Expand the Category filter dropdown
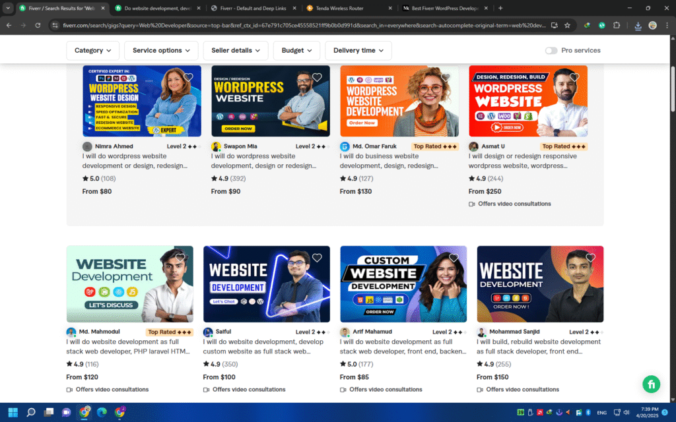 (93, 51)
